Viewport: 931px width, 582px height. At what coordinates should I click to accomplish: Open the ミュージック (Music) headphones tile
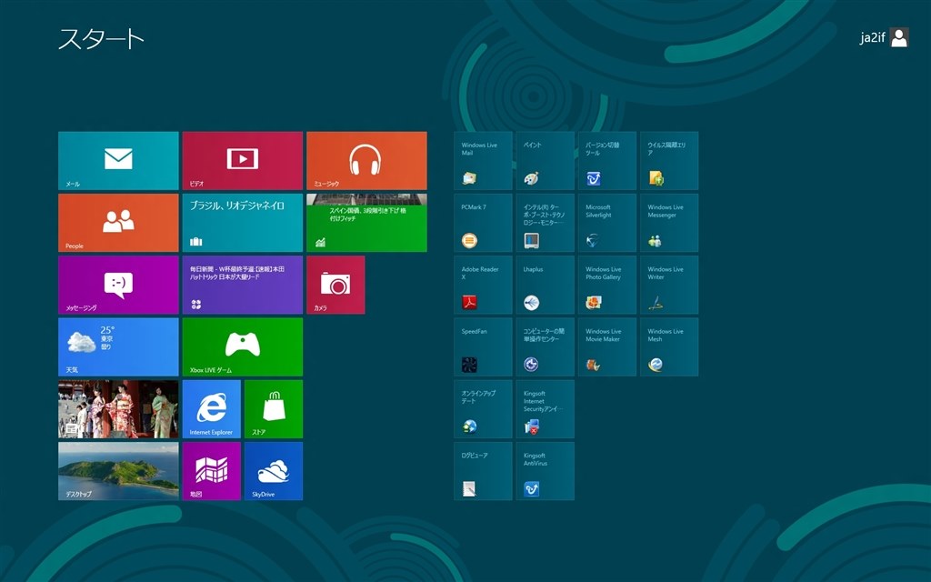coord(366,161)
